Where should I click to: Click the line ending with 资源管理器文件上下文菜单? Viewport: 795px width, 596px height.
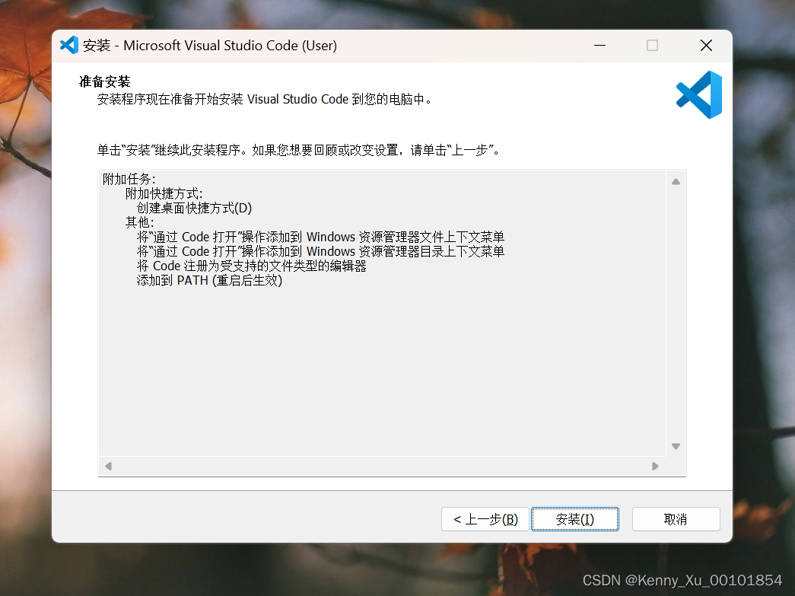(320, 237)
